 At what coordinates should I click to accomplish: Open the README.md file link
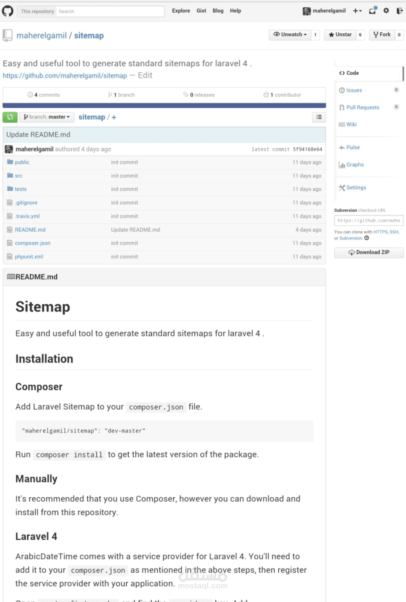pyautogui.click(x=30, y=230)
